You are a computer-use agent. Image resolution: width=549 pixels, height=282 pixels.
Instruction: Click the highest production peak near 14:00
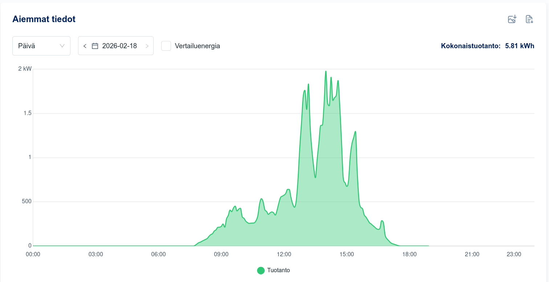coord(326,71)
